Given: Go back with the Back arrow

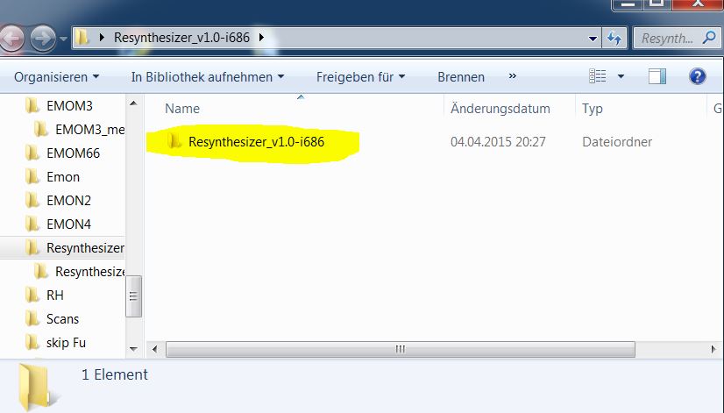Looking at the screenshot, I should pyautogui.click(x=11, y=38).
